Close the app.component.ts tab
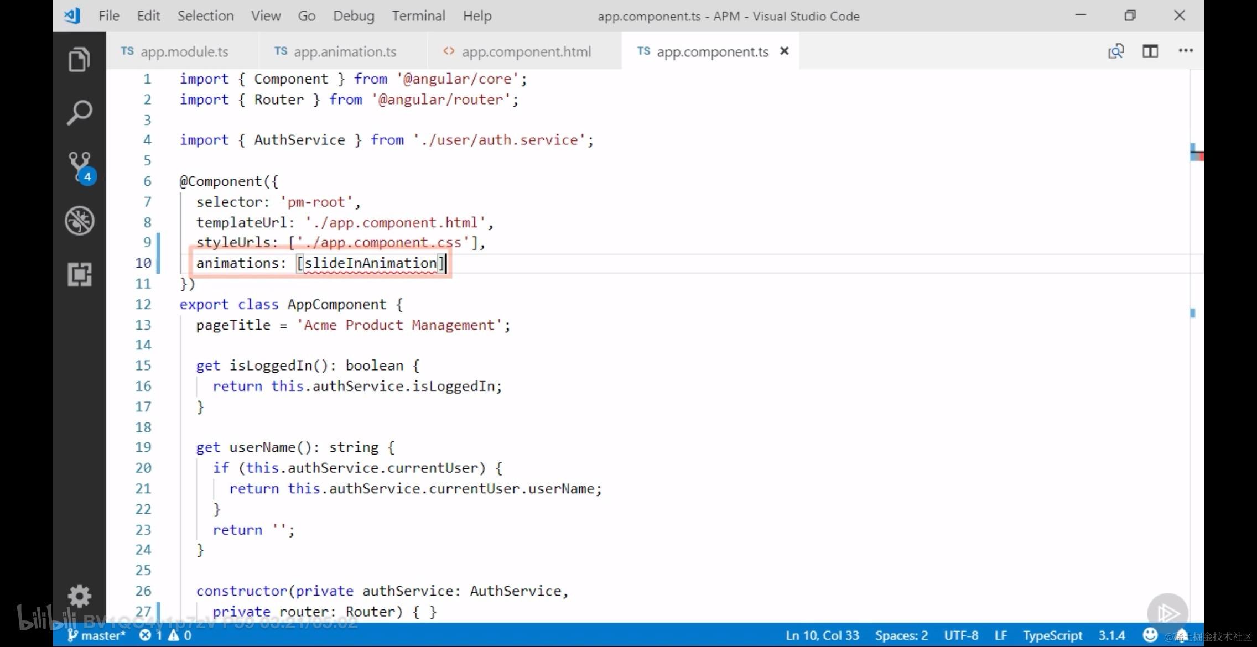 tap(784, 51)
